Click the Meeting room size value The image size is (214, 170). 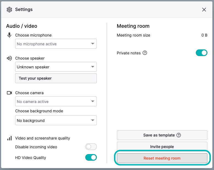pos(204,35)
